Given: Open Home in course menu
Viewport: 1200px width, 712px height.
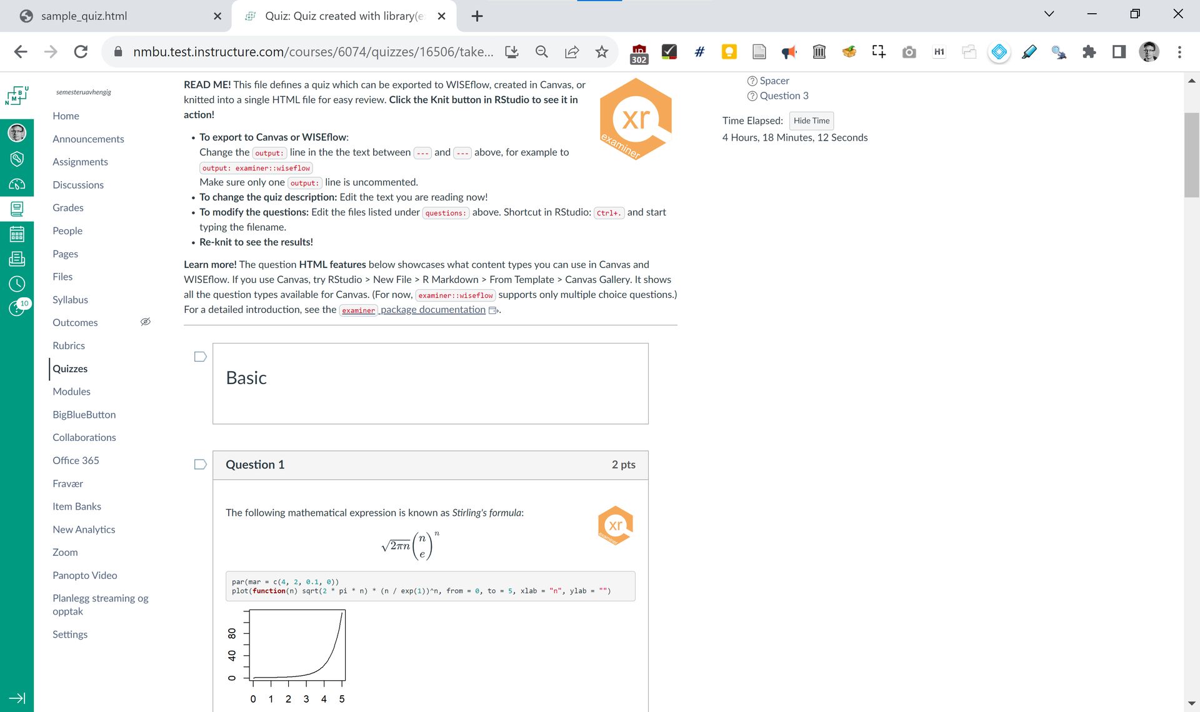Looking at the screenshot, I should (x=66, y=116).
